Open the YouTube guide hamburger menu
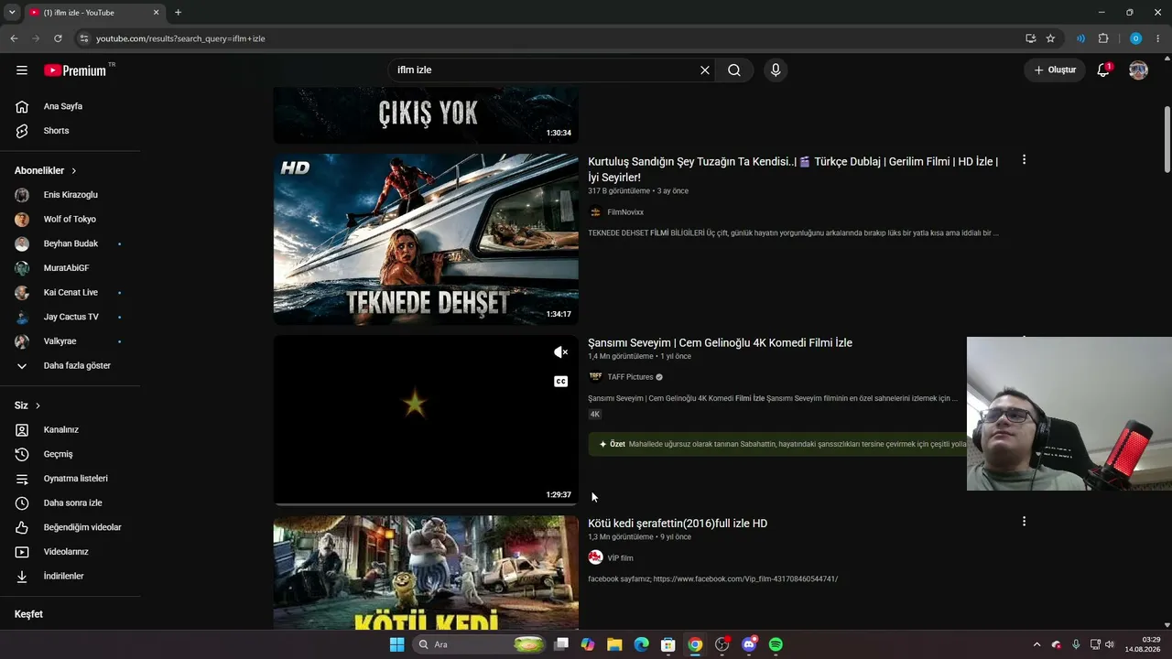The height and width of the screenshot is (659, 1172). 22,70
